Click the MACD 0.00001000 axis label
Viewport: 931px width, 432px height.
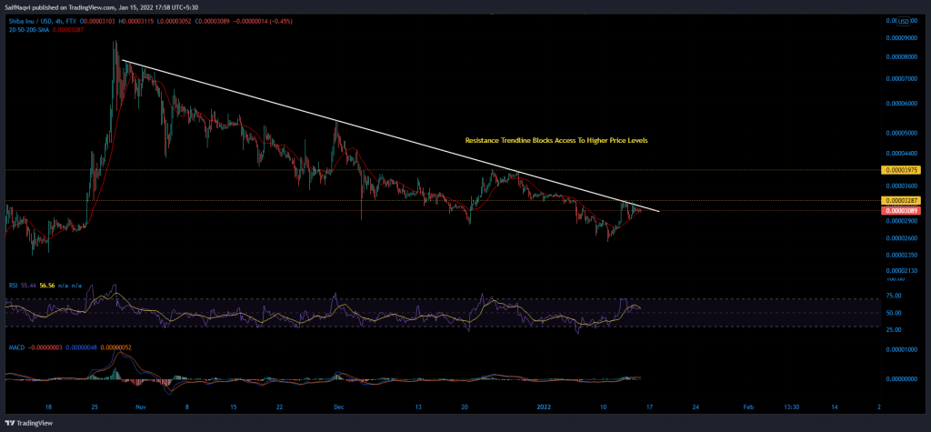point(901,350)
